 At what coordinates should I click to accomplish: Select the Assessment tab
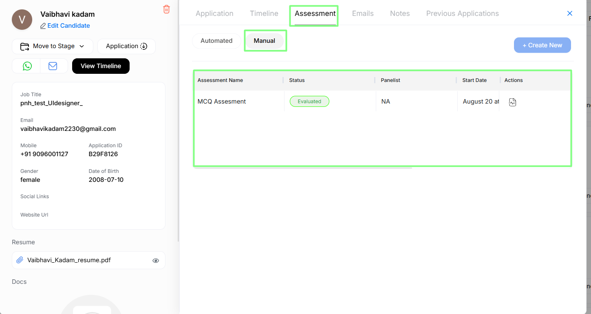point(315,13)
